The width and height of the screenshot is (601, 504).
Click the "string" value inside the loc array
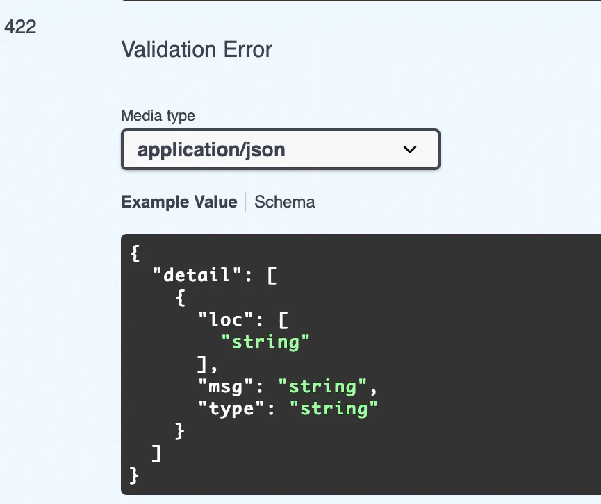pyautogui.click(x=265, y=342)
